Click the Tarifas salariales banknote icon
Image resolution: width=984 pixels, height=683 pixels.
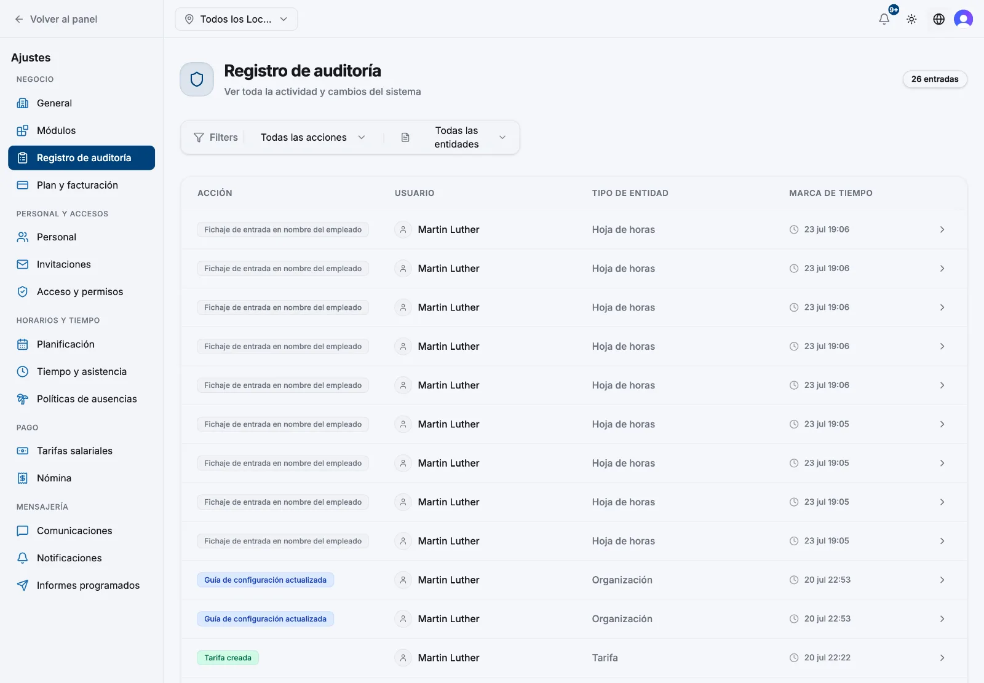pyautogui.click(x=23, y=451)
